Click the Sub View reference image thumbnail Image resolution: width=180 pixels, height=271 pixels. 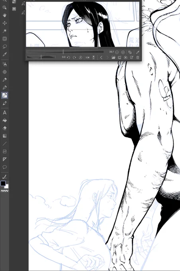pos(82,24)
